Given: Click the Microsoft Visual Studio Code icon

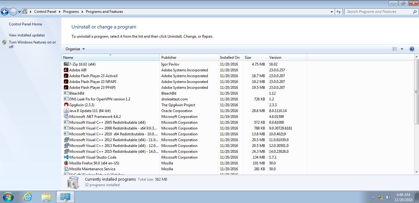Looking at the screenshot, I should (x=66, y=157).
